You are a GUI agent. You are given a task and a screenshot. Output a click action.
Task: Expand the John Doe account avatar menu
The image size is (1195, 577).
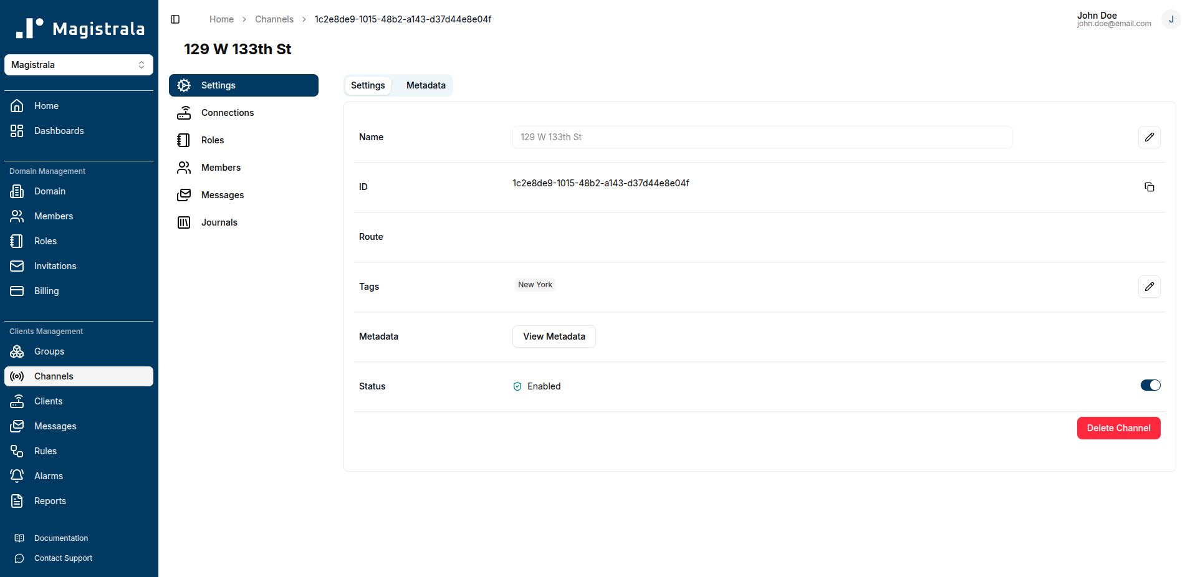click(x=1171, y=19)
